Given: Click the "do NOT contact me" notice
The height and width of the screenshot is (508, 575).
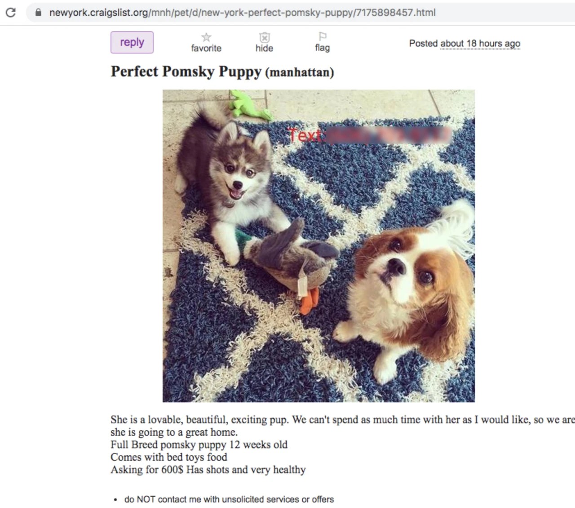Looking at the screenshot, I should pyautogui.click(x=229, y=499).
